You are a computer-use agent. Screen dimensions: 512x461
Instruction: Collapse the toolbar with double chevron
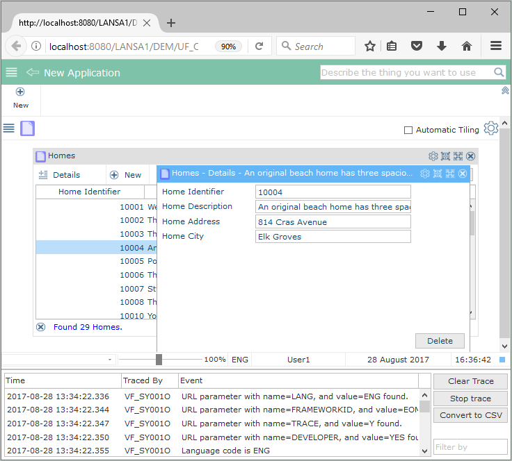click(x=505, y=90)
